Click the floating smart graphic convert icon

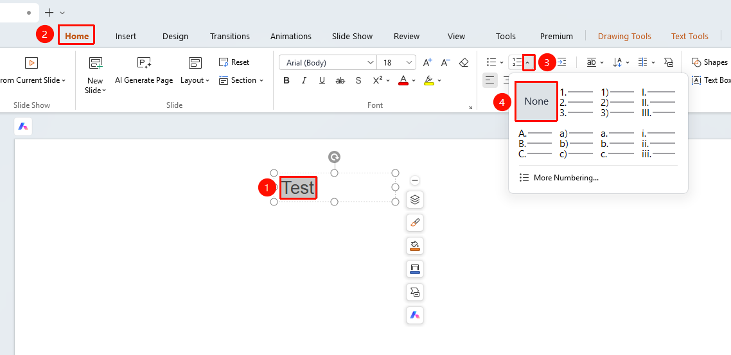(415, 292)
